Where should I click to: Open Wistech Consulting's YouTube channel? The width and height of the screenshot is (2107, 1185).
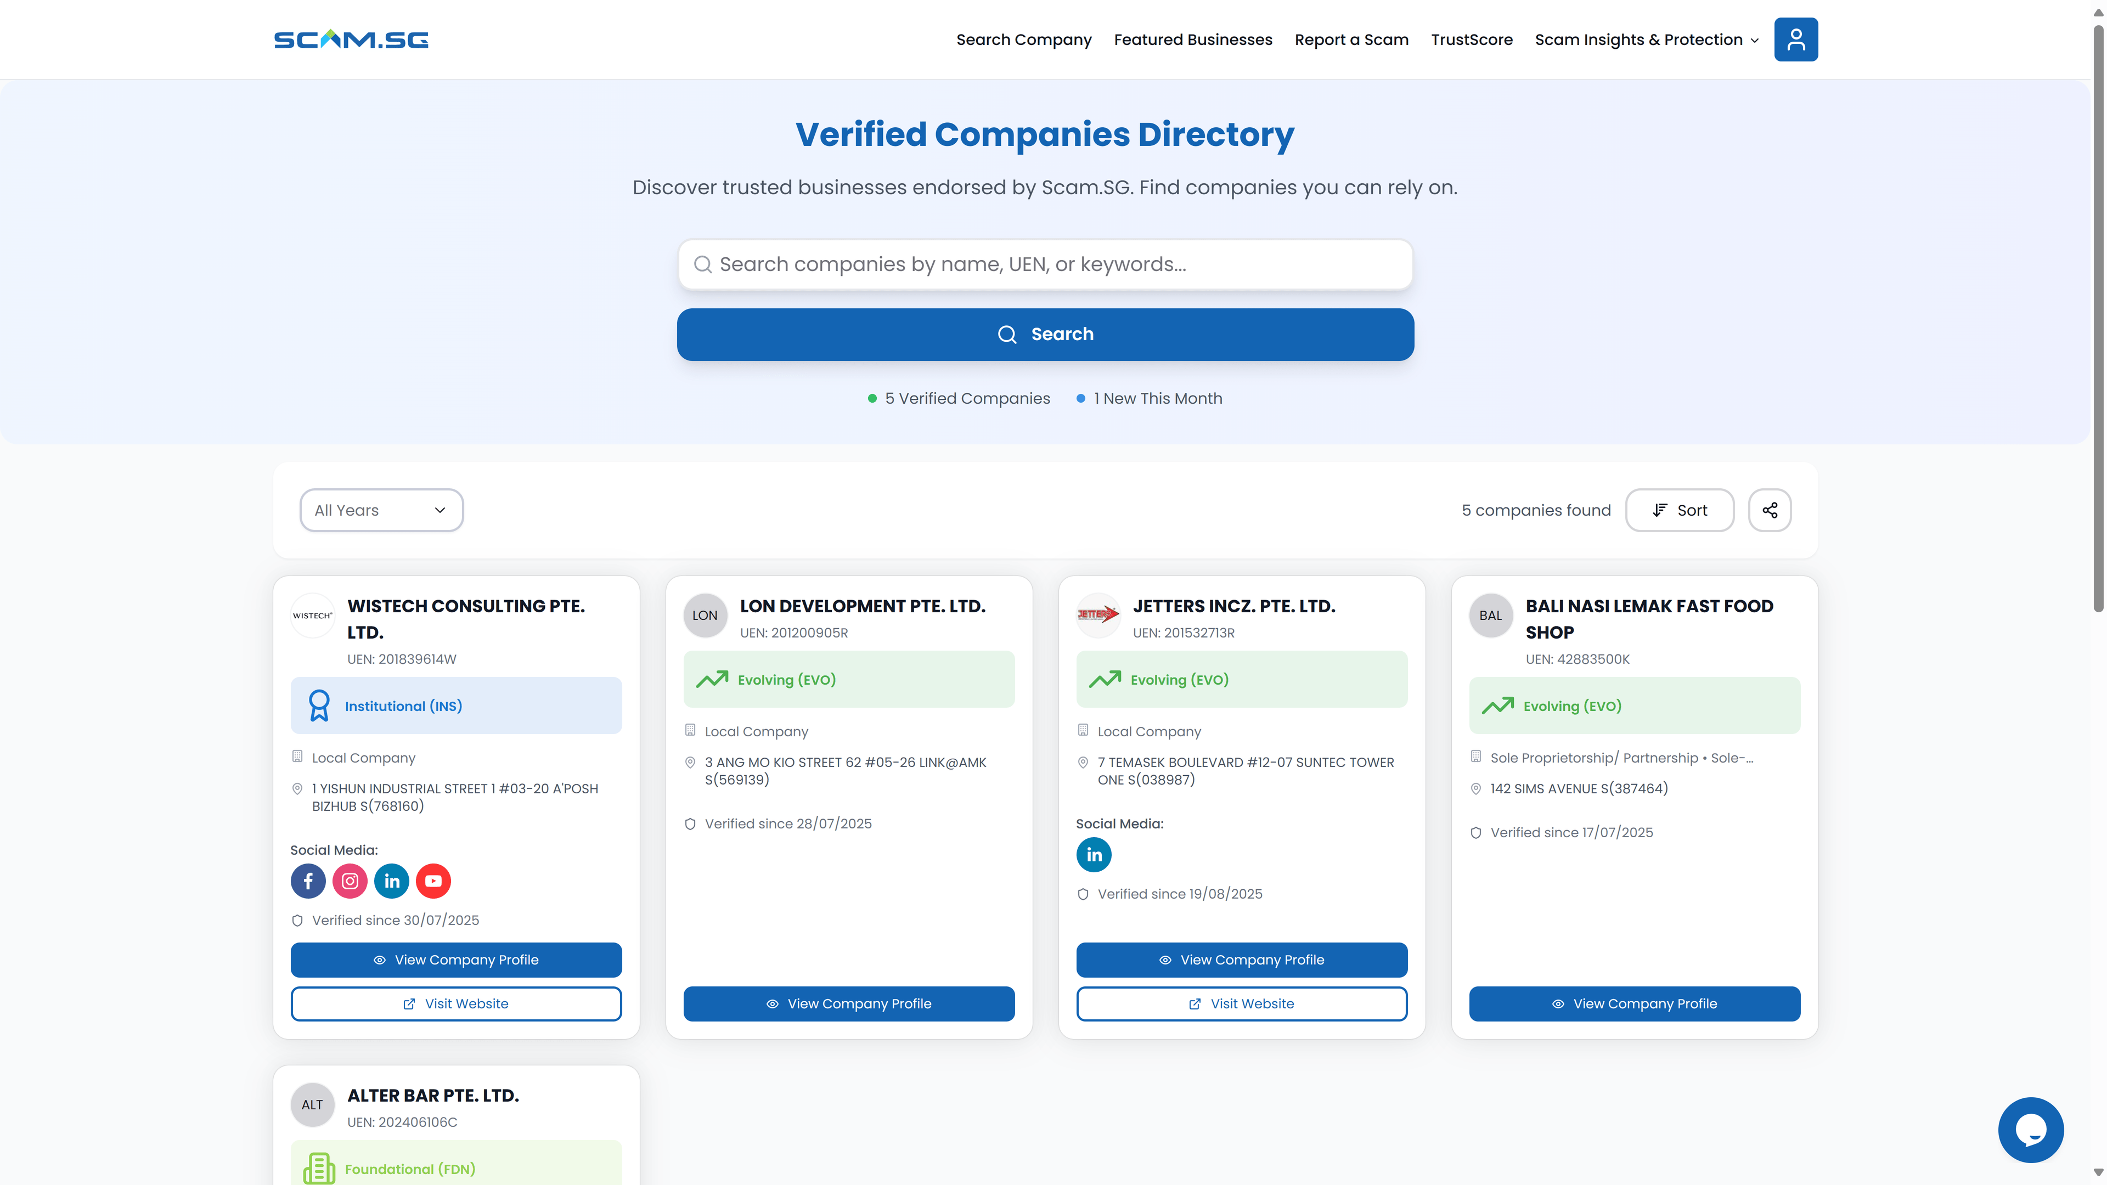(x=433, y=881)
